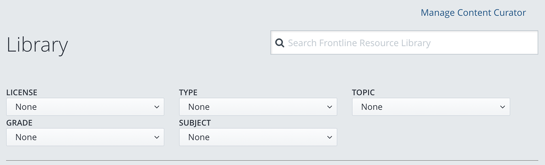
Task: Click the chevron arrow in Topic dropdown
Action: 502,107
